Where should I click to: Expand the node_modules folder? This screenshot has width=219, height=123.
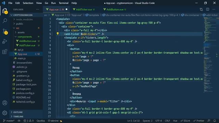tap(24, 19)
